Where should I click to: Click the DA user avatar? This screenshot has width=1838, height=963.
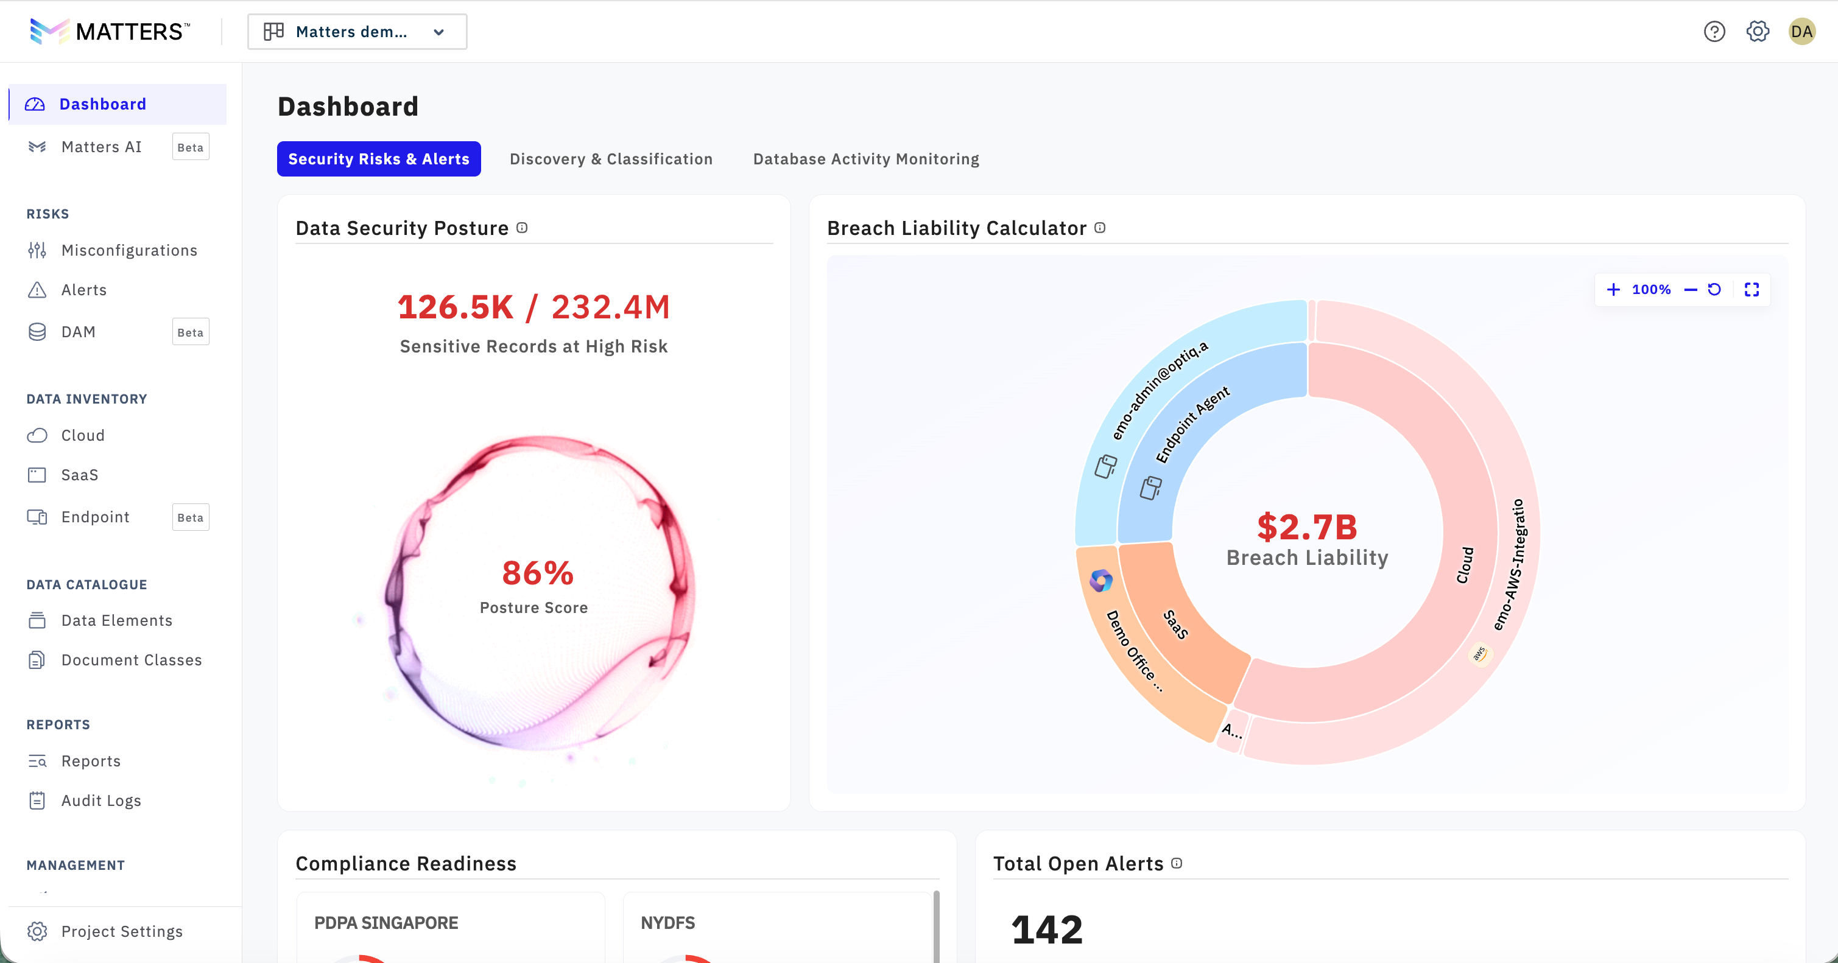click(x=1801, y=32)
